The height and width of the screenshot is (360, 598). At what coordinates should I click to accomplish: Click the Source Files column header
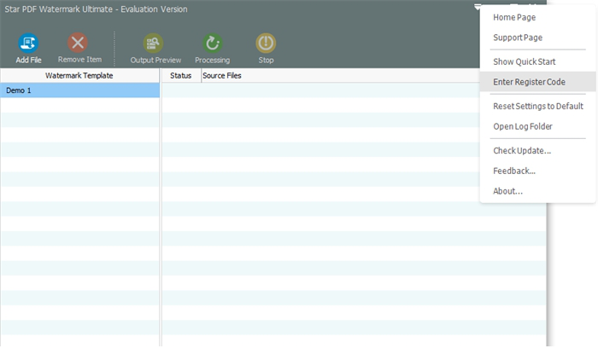click(222, 75)
